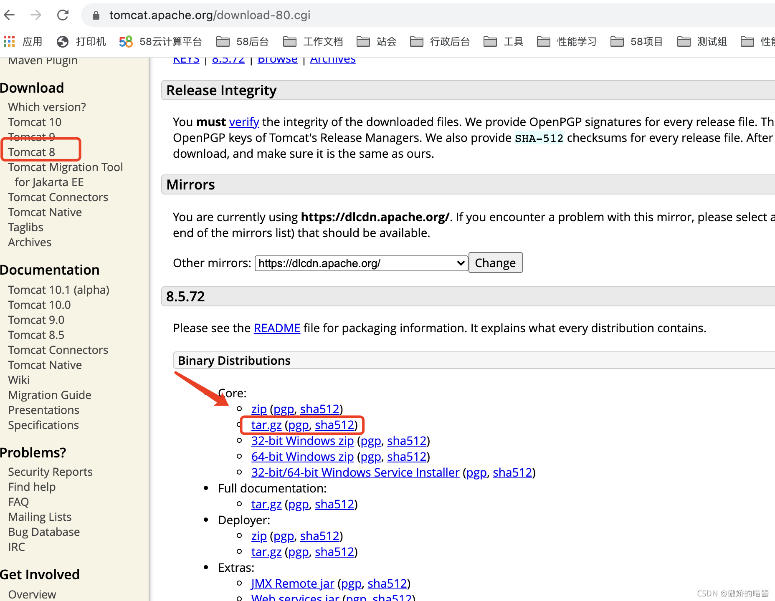This screenshot has height=601, width=775.
Task: Open the 58后台 bookmark folder
Action: tap(243, 41)
